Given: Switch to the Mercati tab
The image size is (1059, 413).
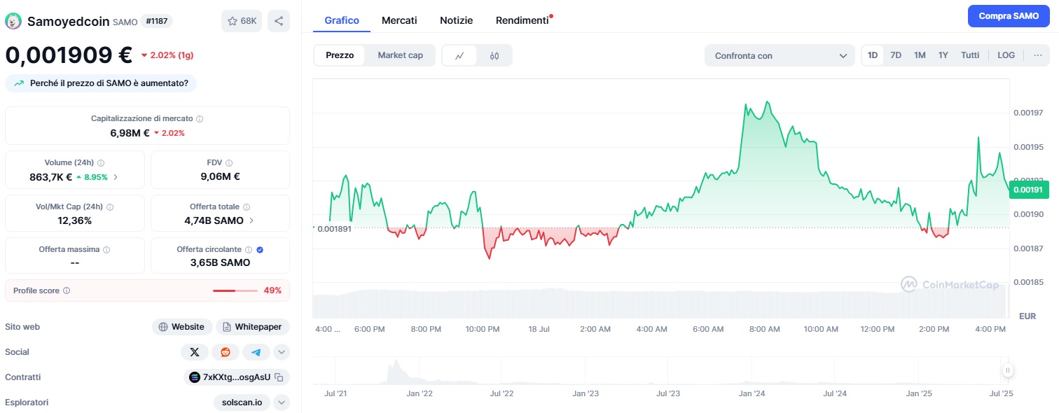Looking at the screenshot, I should (x=399, y=20).
